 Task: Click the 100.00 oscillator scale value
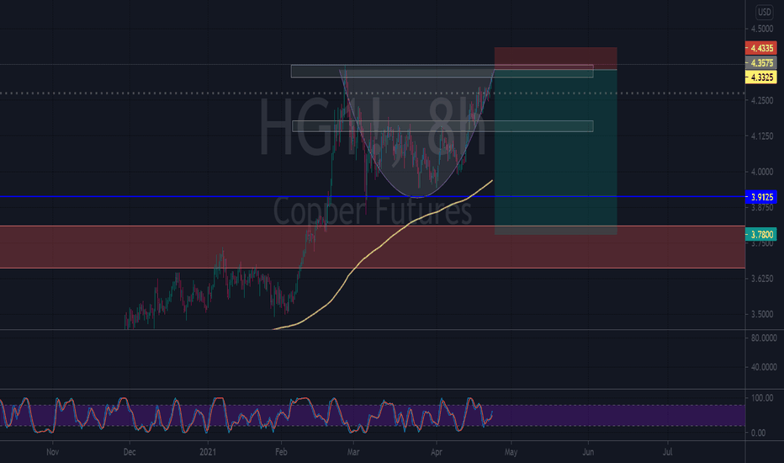click(x=762, y=398)
